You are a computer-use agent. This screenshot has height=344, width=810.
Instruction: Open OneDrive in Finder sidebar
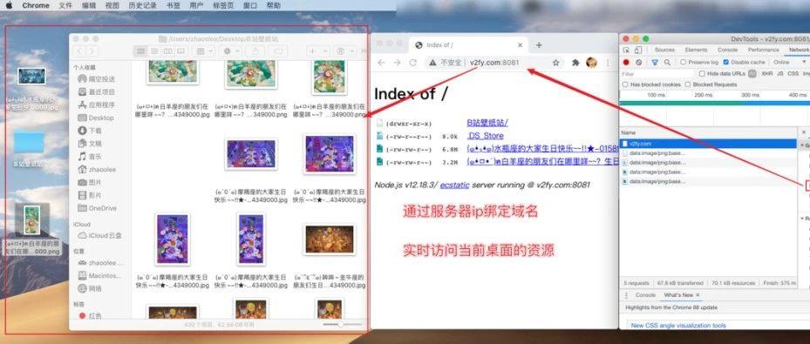97,208
